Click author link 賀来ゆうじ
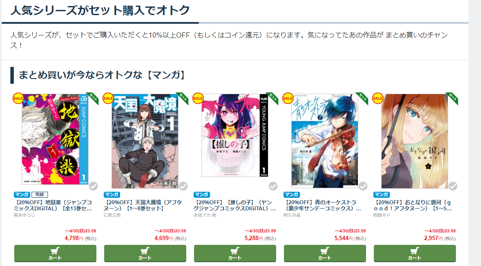This screenshot has height=266, width=481. (x=24, y=215)
